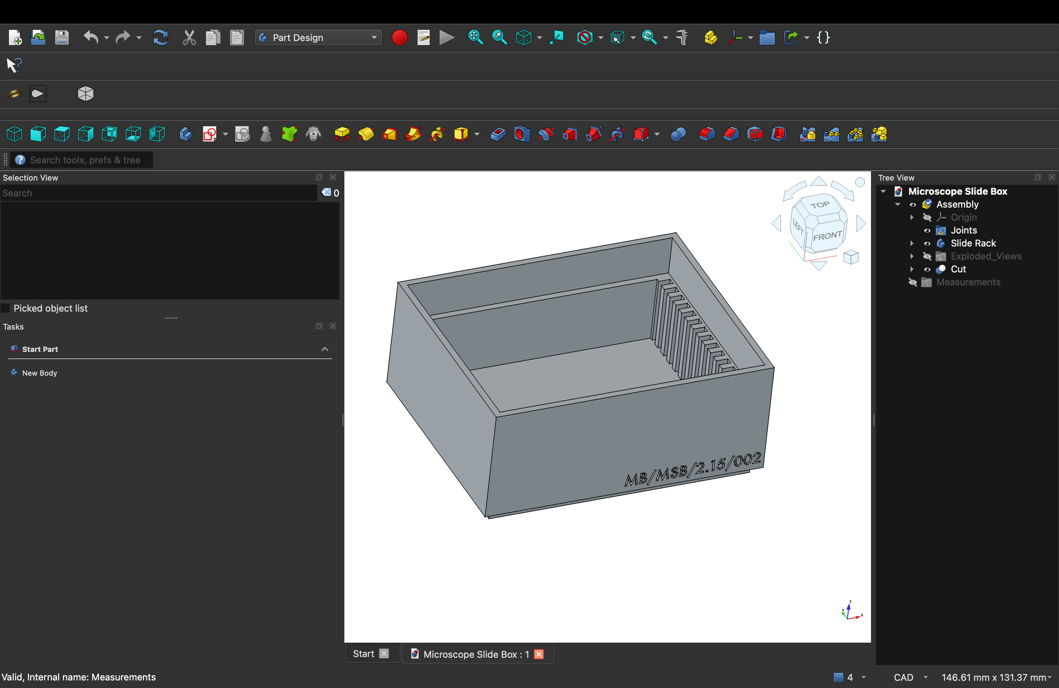
Task: Fit selection in view icon
Action: click(x=500, y=38)
